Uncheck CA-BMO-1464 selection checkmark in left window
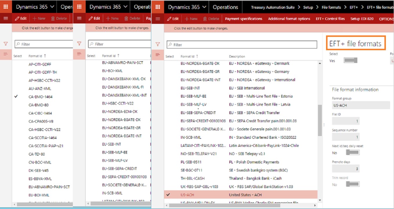The height and width of the screenshot is (209, 394). coord(16,96)
